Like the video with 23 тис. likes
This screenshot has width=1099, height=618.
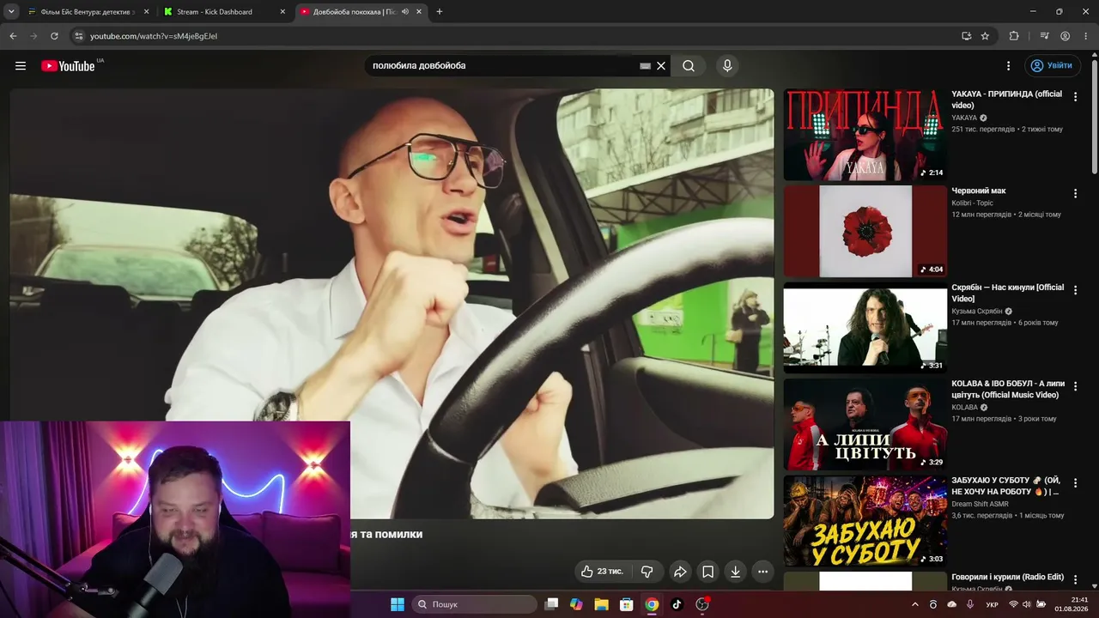coord(603,572)
